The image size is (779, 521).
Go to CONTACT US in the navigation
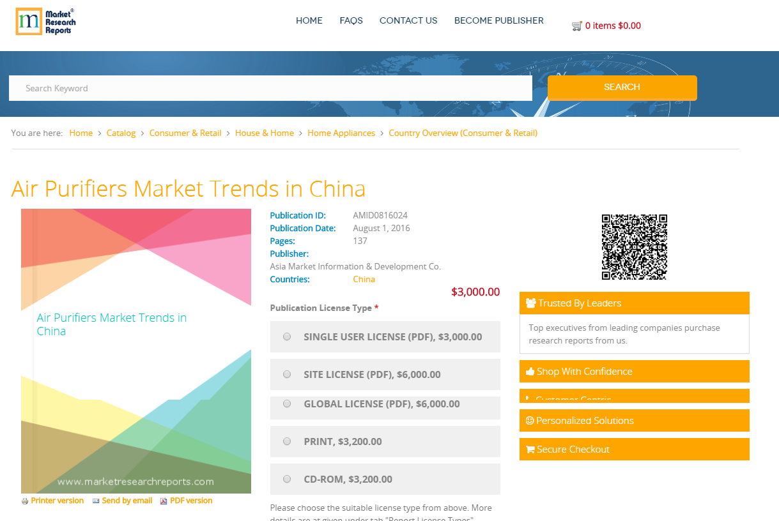tap(408, 20)
